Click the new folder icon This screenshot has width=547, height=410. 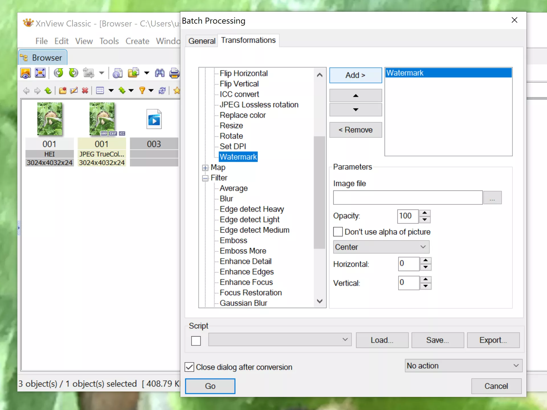pos(63,91)
